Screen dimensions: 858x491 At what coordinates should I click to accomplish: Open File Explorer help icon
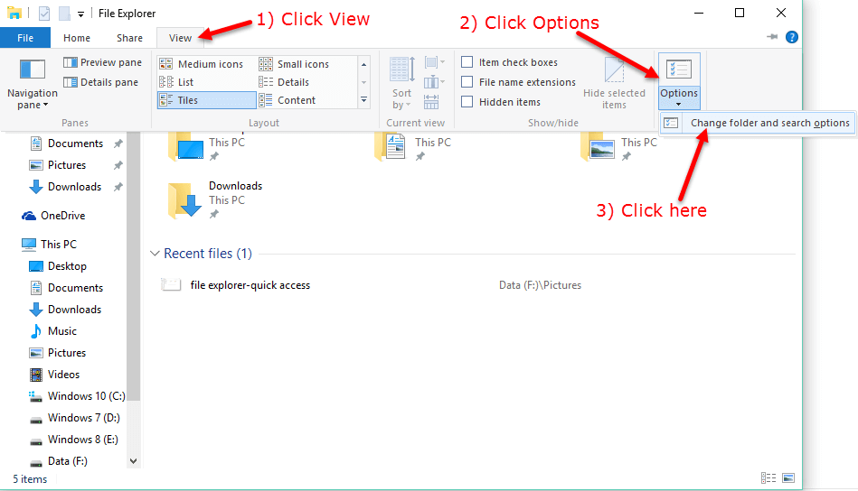tap(791, 37)
